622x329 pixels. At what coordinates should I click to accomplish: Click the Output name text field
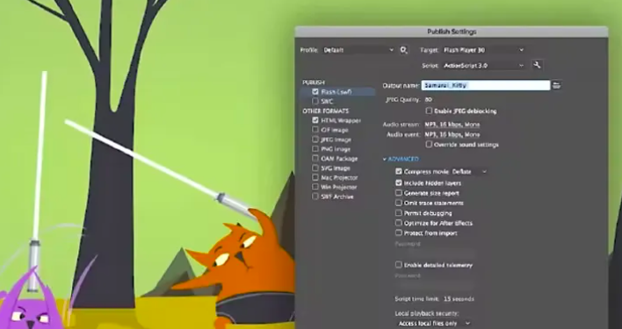[486, 85]
